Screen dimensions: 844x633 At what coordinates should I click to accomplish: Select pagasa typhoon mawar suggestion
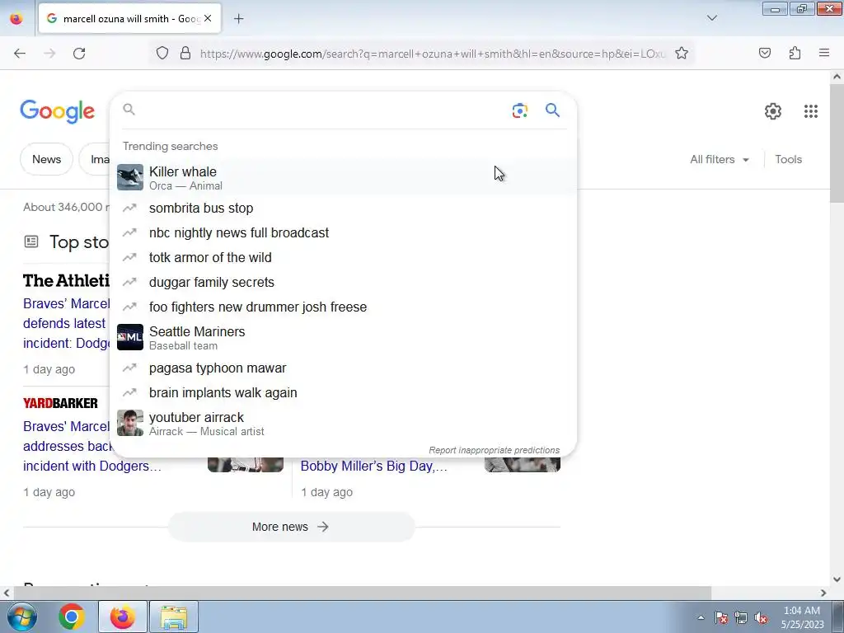[x=343, y=368]
